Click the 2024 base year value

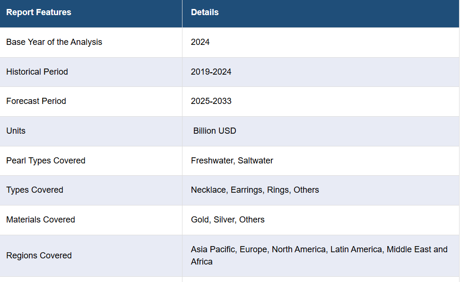[x=200, y=42]
